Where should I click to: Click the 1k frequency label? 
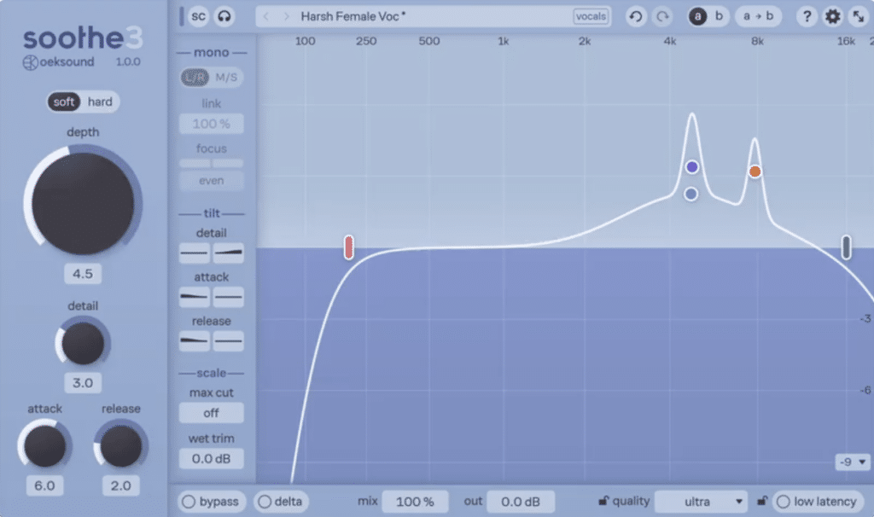pyautogui.click(x=504, y=41)
